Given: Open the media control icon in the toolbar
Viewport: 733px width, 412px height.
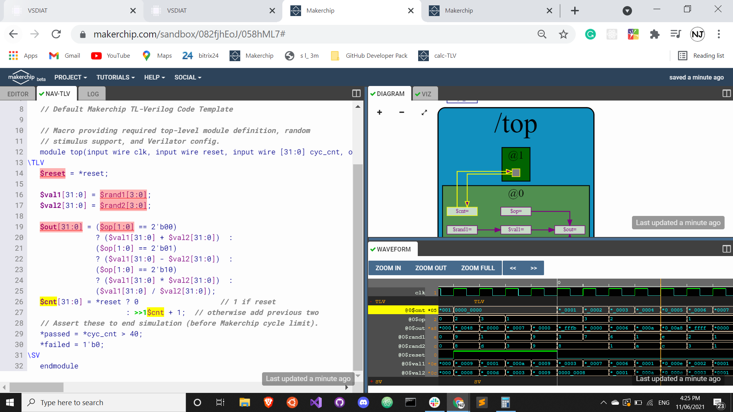Looking at the screenshot, I should [676, 34].
